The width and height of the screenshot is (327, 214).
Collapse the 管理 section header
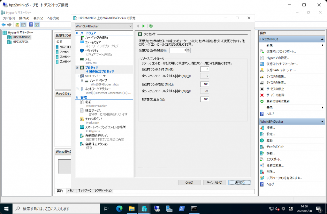click(x=77, y=97)
